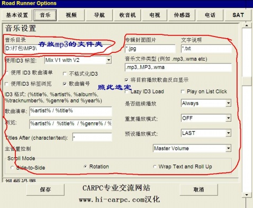Check the Lazy ID3 Load option
The image size is (253, 208).
tap(126, 92)
